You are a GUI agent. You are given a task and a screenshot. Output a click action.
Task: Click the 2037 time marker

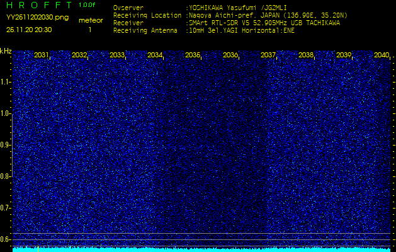pos(268,55)
